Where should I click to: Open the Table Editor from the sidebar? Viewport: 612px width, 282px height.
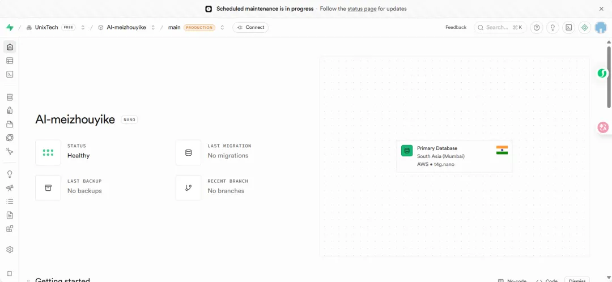click(x=10, y=61)
